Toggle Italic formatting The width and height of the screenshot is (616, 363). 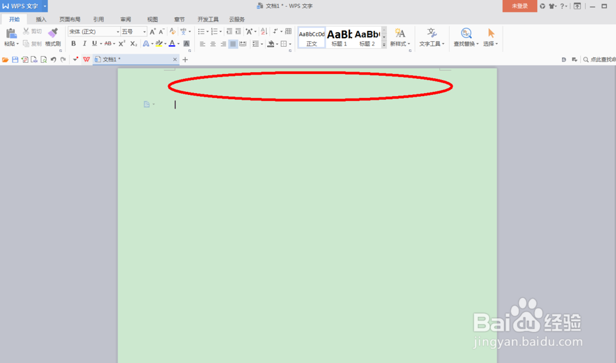click(x=84, y=44)
